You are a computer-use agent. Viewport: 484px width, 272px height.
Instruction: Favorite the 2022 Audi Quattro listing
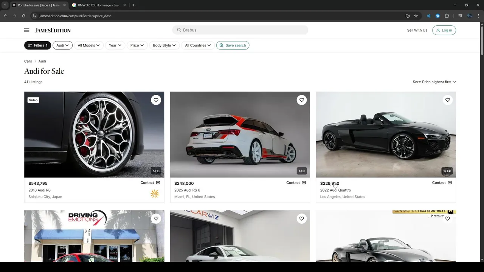coord(447,100)
